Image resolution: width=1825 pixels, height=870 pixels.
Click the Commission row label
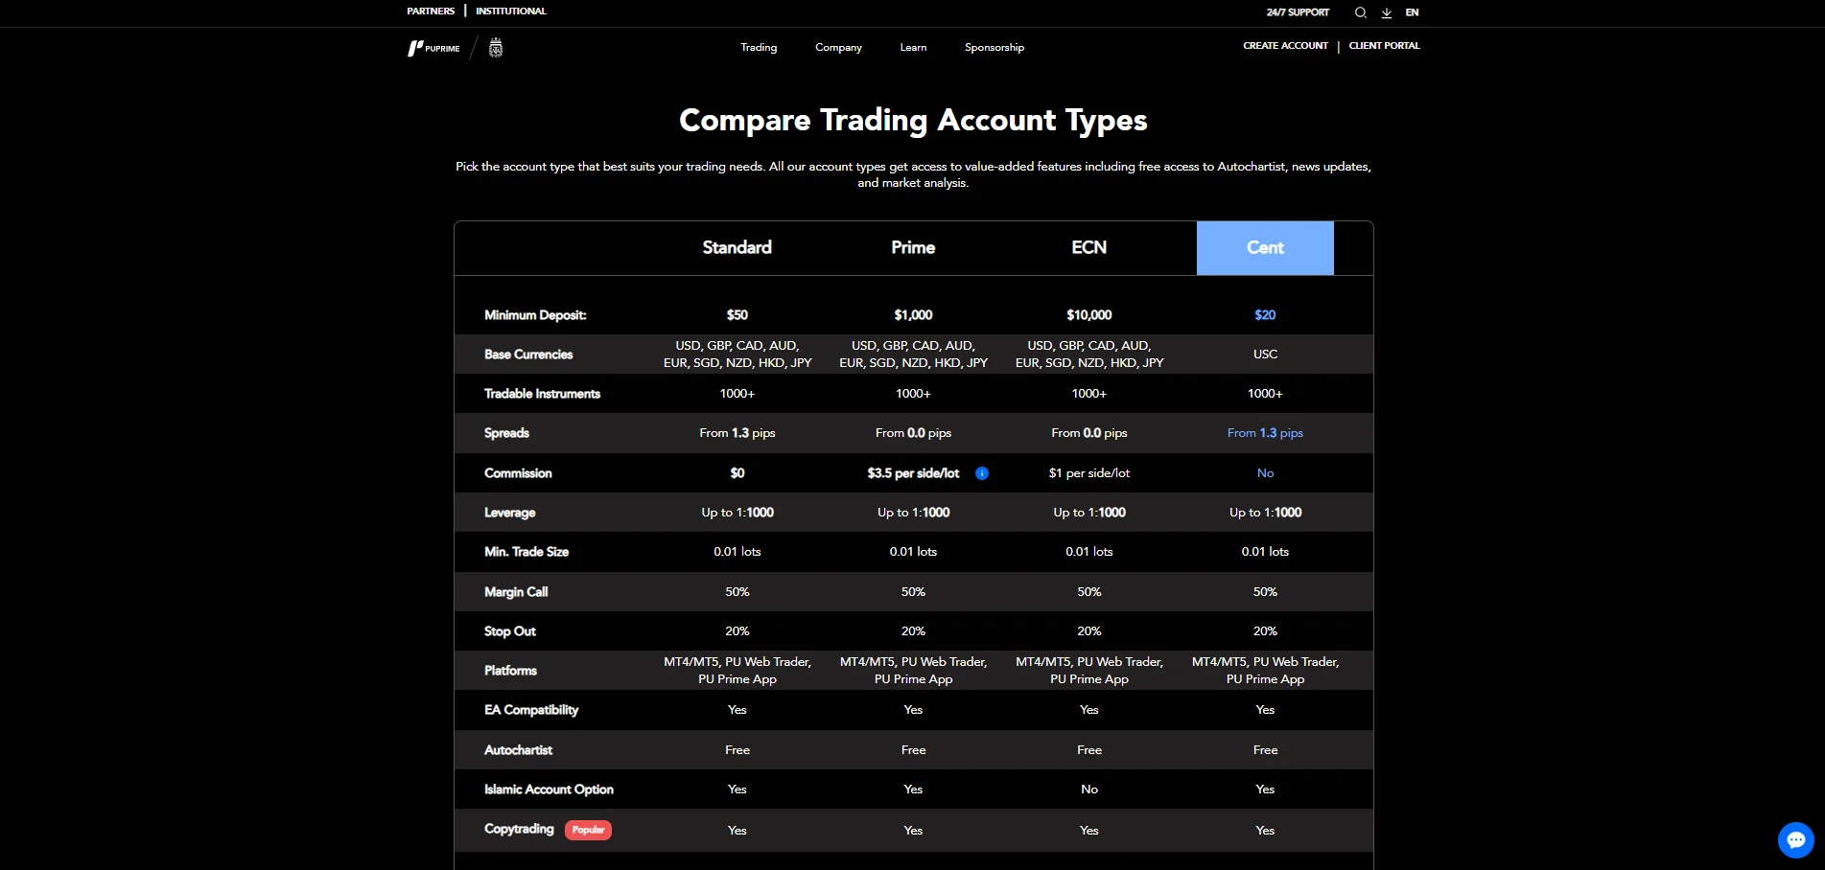[x=518, y=473]
